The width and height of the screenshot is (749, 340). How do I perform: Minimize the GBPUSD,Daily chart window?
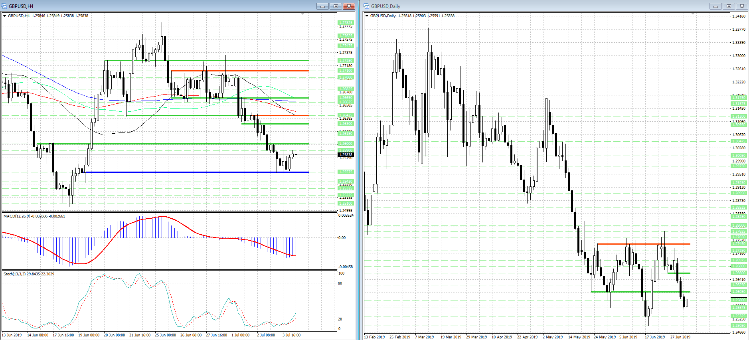click(x=715, y=6)
